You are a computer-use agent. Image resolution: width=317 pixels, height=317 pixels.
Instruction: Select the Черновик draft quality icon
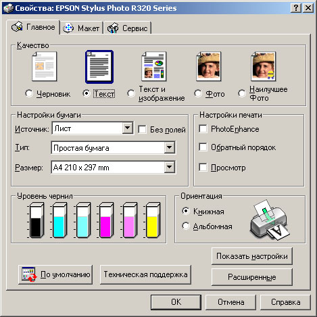pyautogui.click(x=45, y=66)
